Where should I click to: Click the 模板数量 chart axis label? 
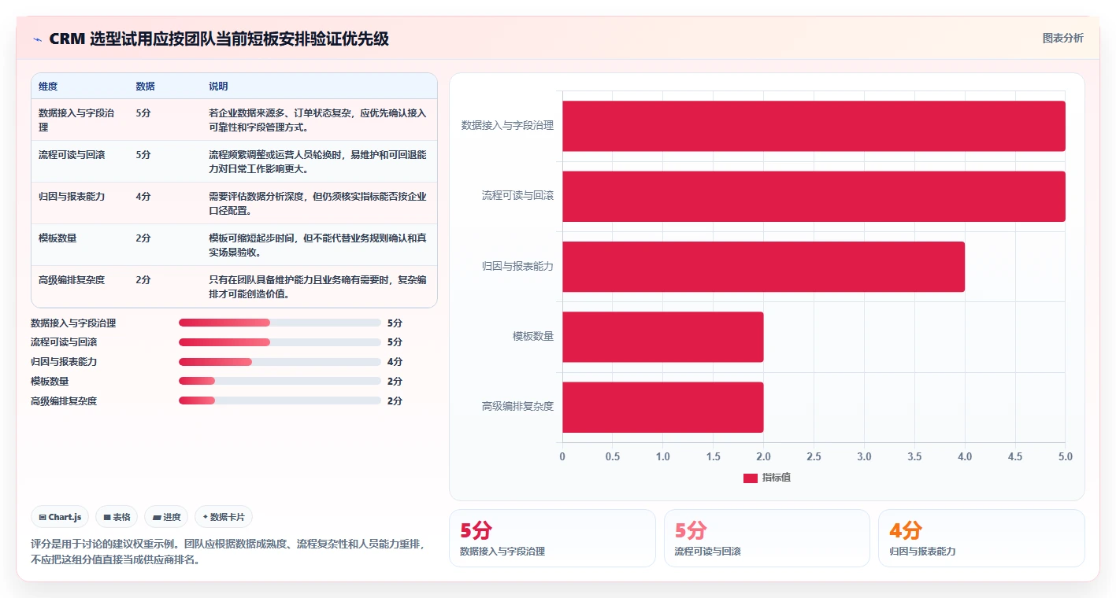[x=533, y=337]
